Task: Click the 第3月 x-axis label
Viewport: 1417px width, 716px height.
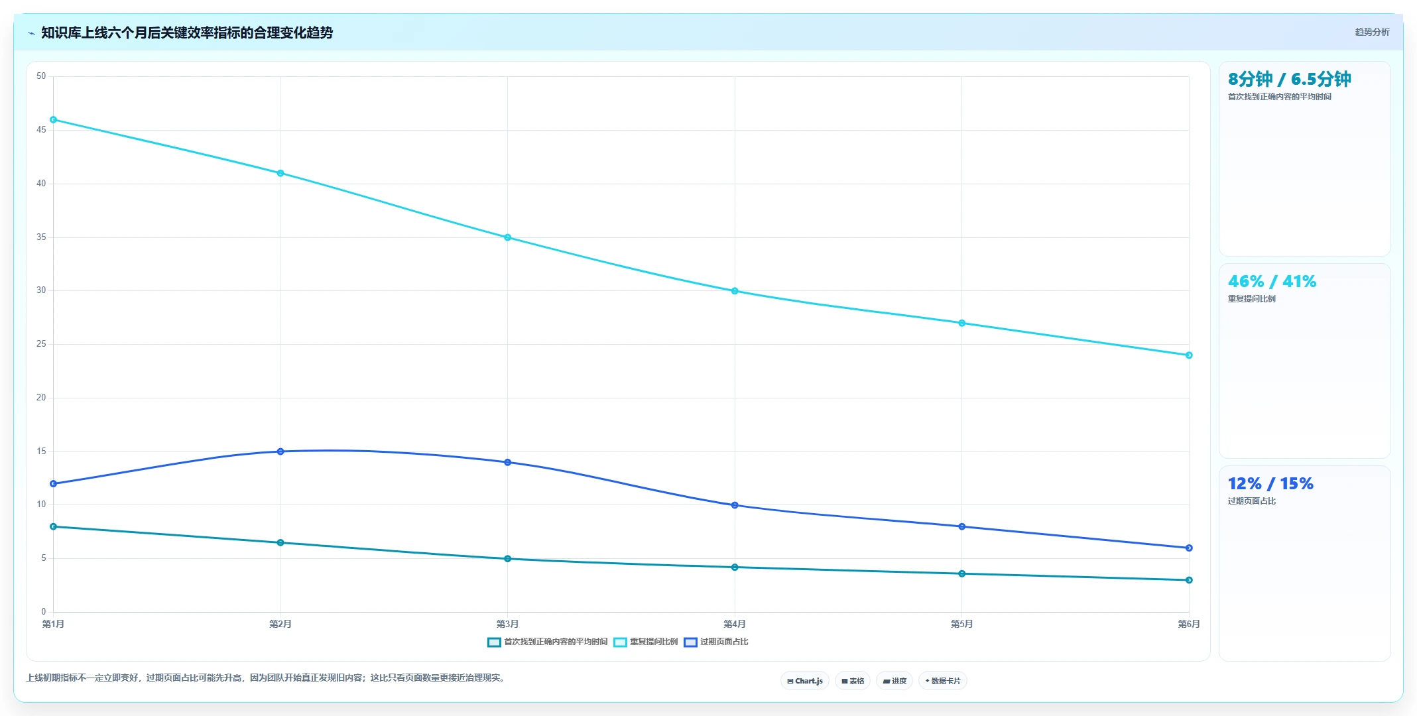Action: point(508,624)
